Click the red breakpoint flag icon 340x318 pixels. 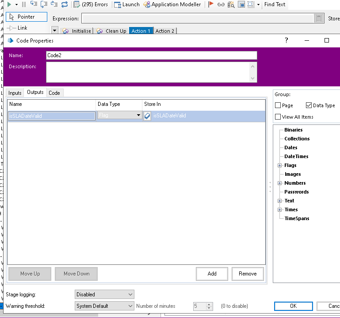211,4
